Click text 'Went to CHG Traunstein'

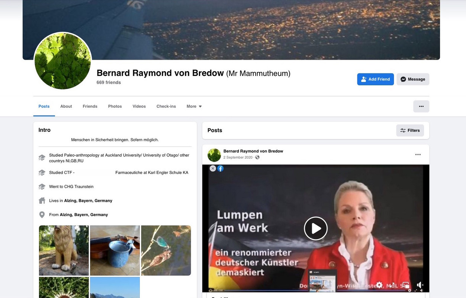[71, 187]
